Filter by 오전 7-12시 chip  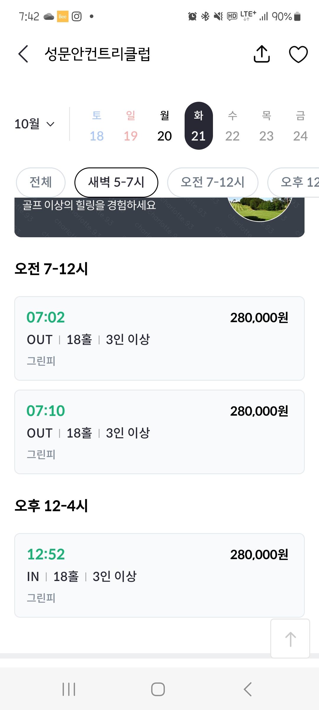[213, 182]
